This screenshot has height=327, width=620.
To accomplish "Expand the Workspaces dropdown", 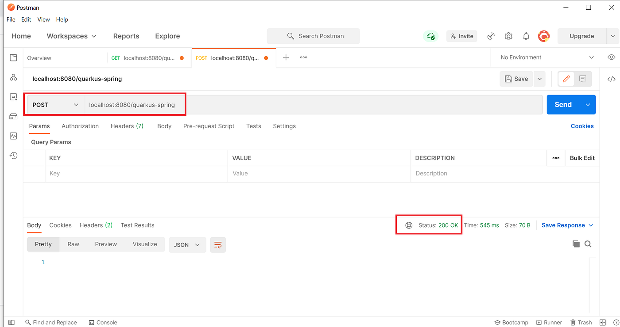I will pyautogui.click(x=71, y=36).
